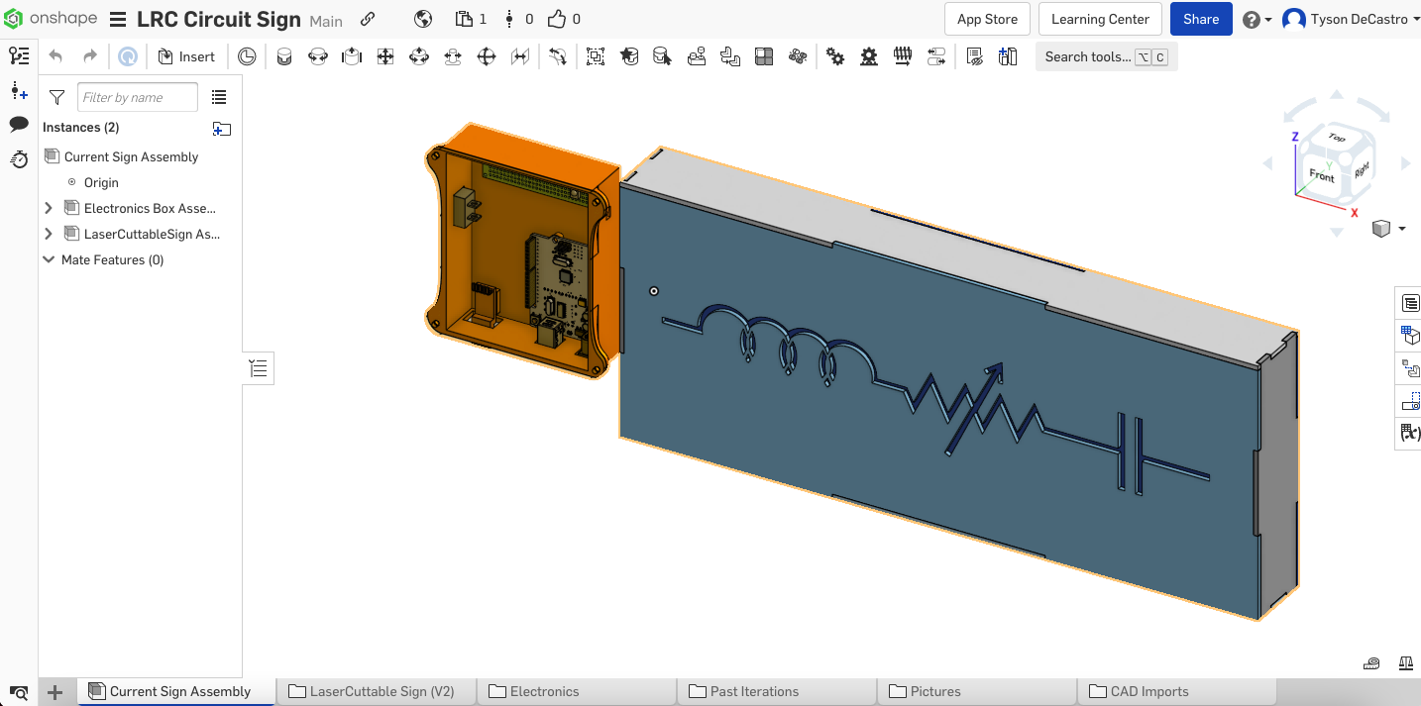Open the view cube display dropdown arrow

click(x=1401, y=229)
